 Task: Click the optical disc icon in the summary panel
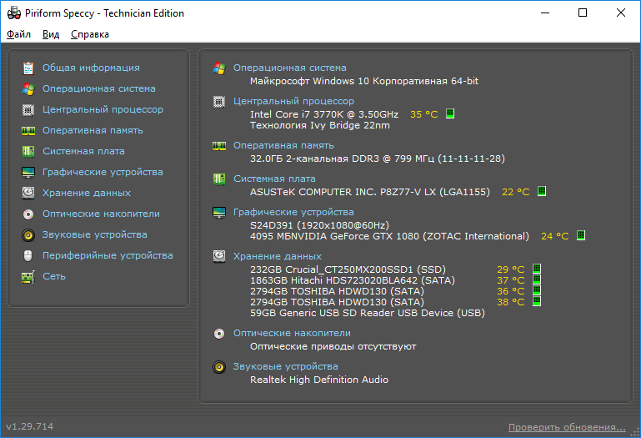click(219, 334)
